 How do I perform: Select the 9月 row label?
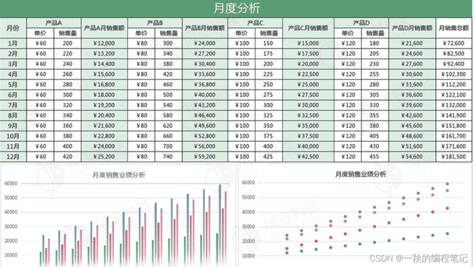point(13,126)
